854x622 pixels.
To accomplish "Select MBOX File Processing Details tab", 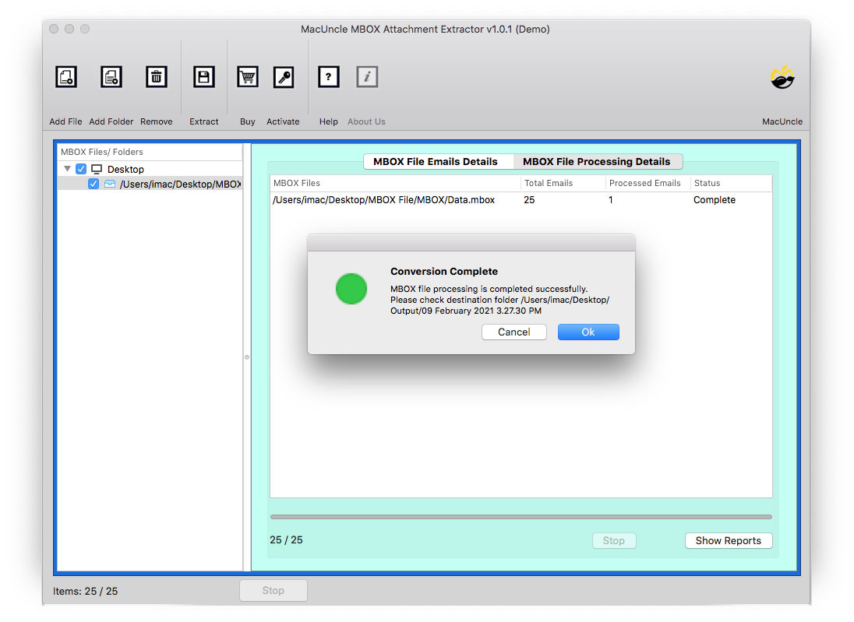I will point(596,162).
